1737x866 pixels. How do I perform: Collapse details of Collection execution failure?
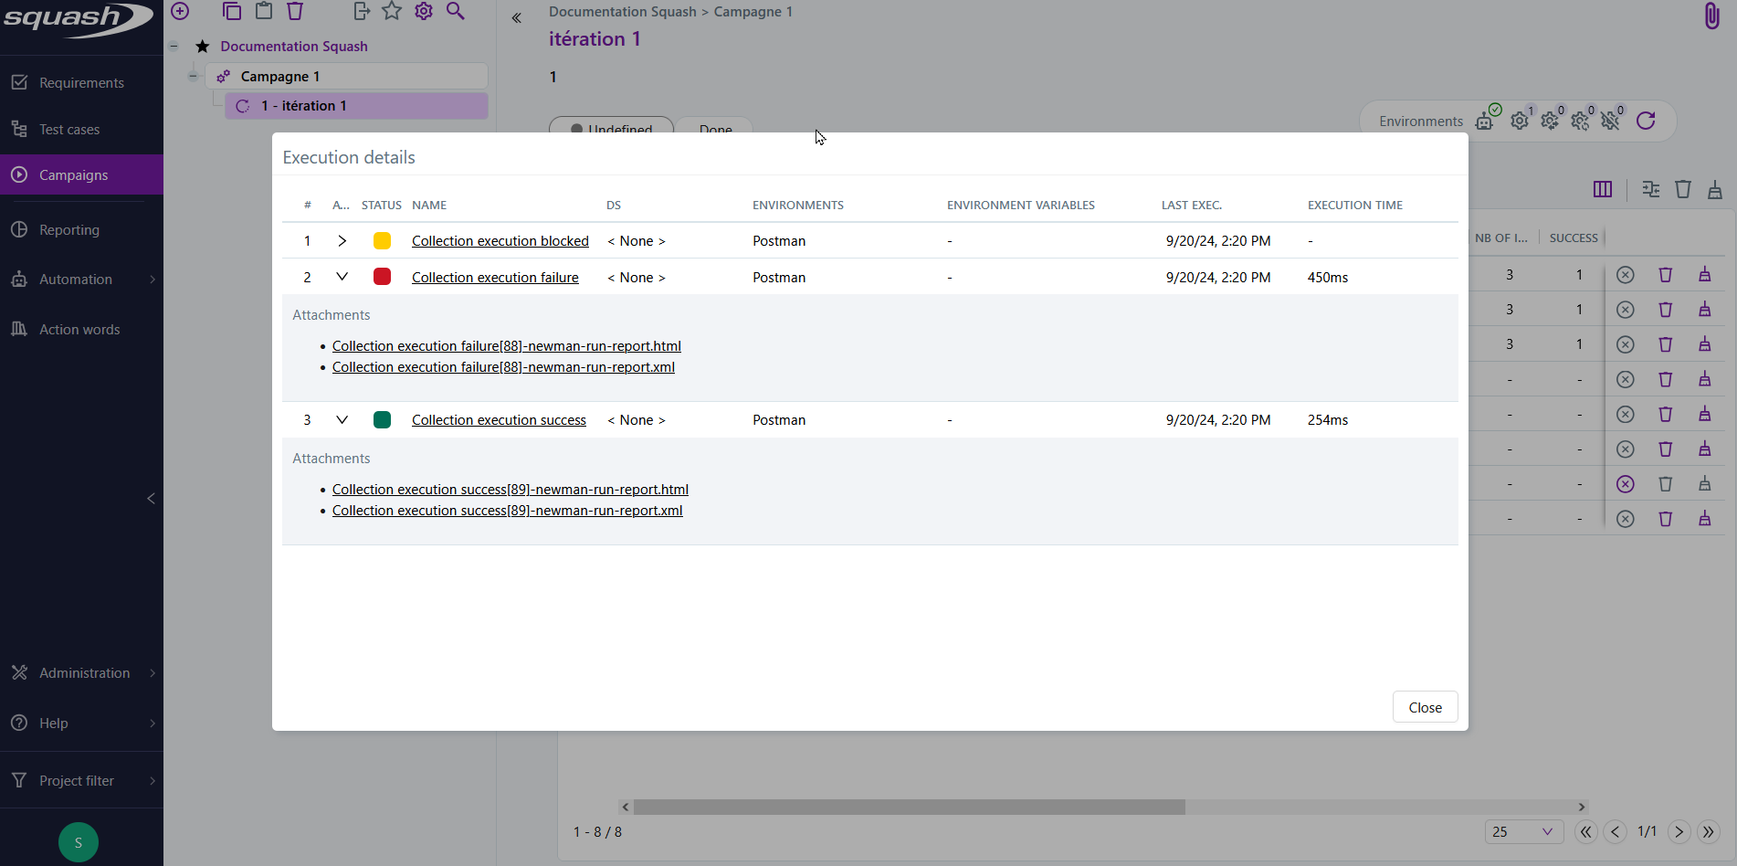coord(342,277)
